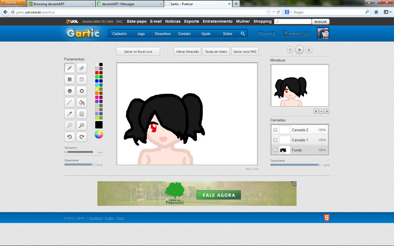The width and height of the screenshot is (394, 246).
Task: Switch to Browsing deviantART tab
Action: point(61,4)
